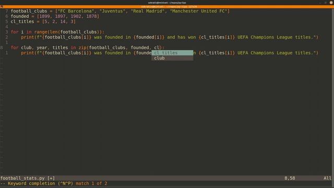Click the value 14 in cl_titles list
Viewport: 334px width, 188px height.
63,21
